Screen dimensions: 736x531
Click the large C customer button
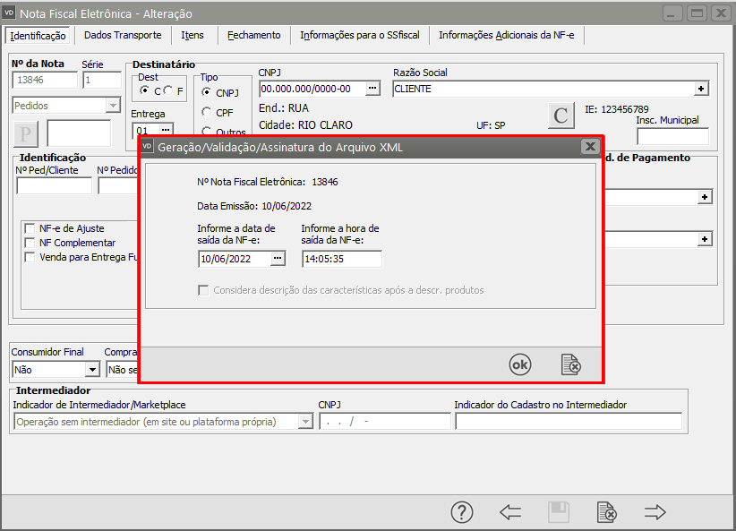pos(561,116)
